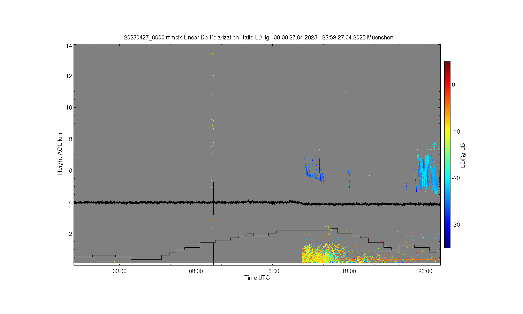
Task: Click the dark red top of the colorbar
Action: (447, 65)
